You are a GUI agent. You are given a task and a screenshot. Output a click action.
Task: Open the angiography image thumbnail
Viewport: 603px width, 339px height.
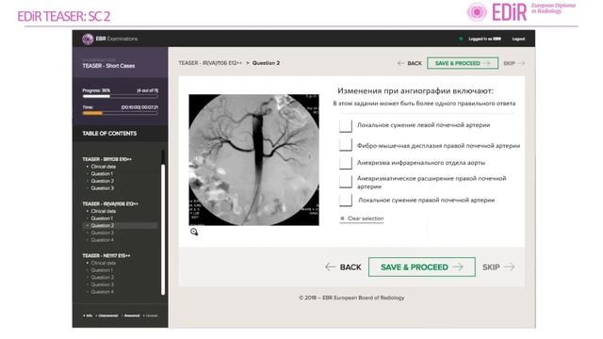253,160
